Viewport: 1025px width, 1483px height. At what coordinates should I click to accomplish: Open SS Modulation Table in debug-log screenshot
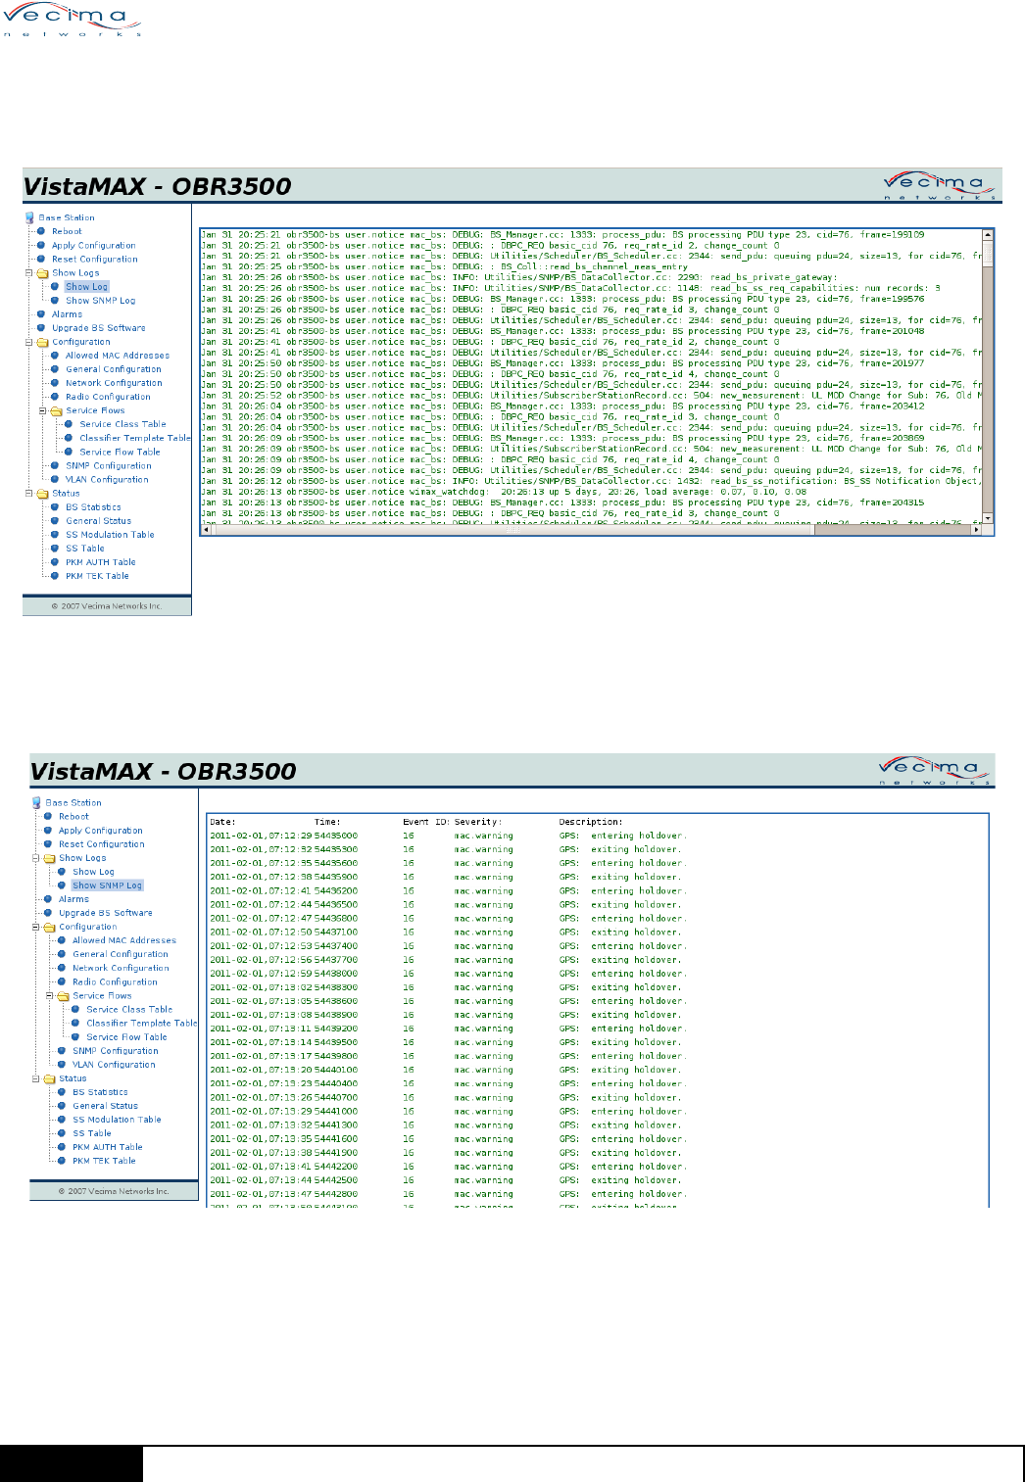tap(110, 535)
